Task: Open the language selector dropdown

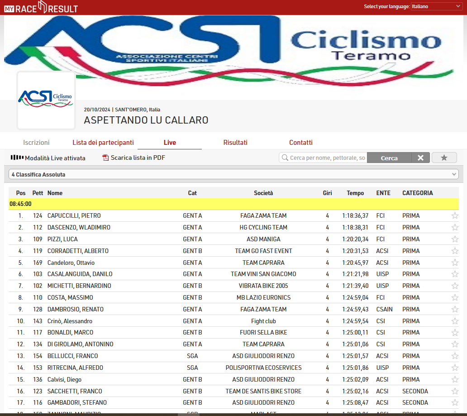Action: (x=436, y=6)
